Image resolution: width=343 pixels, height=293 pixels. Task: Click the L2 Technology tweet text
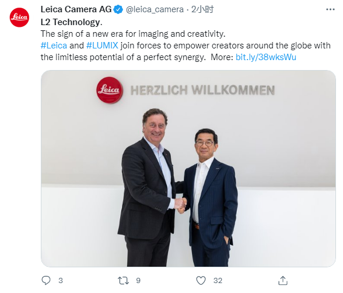pyautogui.click(x=72, y=22)
